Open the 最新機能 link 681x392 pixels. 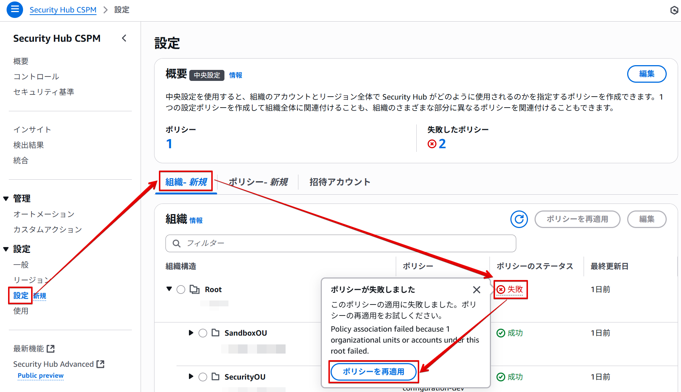point(29,349)
